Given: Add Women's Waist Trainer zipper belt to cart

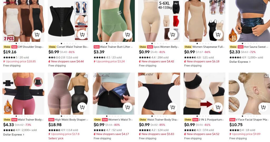Looking at the screenshot, I should (x=127, y=107).
